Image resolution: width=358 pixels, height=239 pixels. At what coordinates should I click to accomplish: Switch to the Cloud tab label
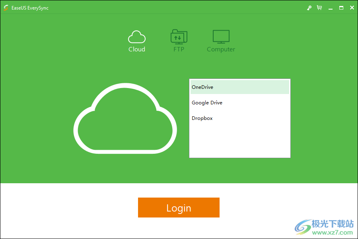click(136, 49)
